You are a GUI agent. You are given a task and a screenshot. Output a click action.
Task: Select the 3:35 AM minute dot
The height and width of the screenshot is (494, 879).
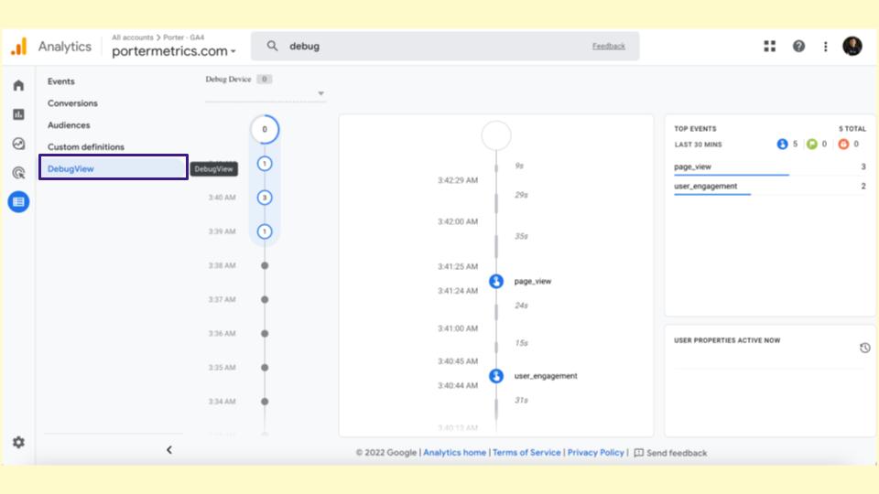pos(265,368)
